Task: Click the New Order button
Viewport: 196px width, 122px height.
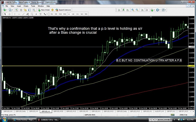Action: point(44,10)
